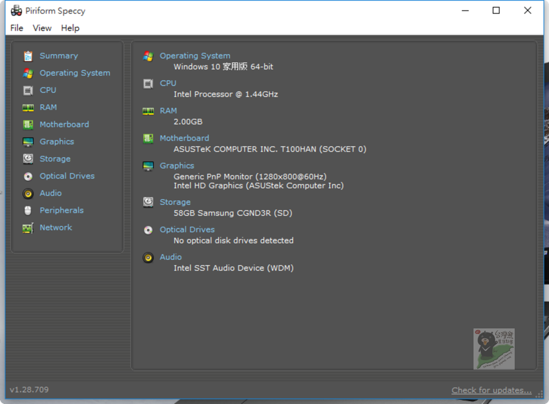Click the Peripherals mouse icon in sidebar
Screen dimensions: 549x404
[28, 211]
